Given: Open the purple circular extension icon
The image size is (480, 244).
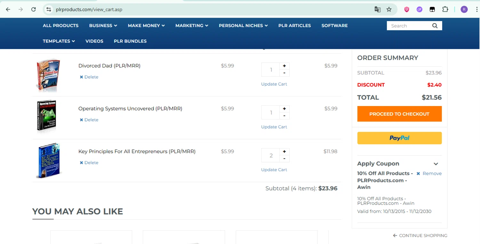Looking at the screenshot, I should coord(420,9).
